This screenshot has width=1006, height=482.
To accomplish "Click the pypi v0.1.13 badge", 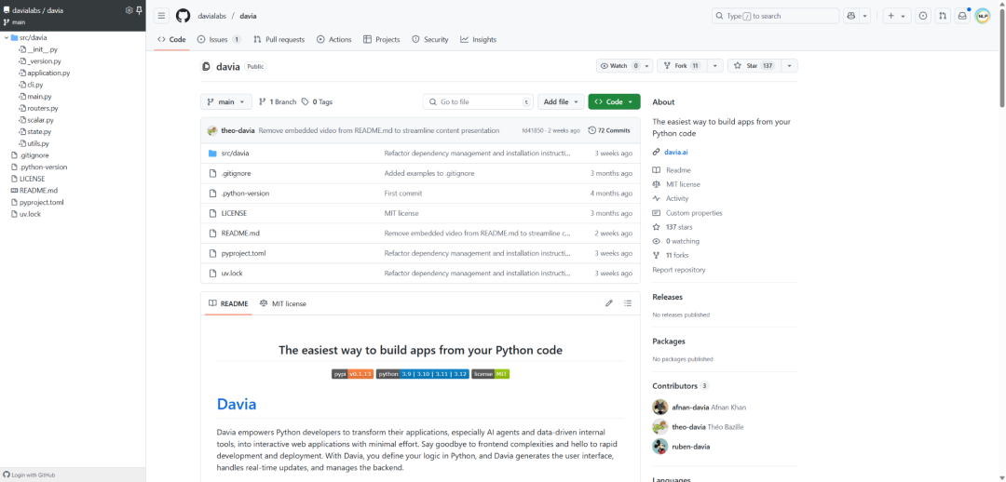I will pyautogui.click(x=352, y=374).
